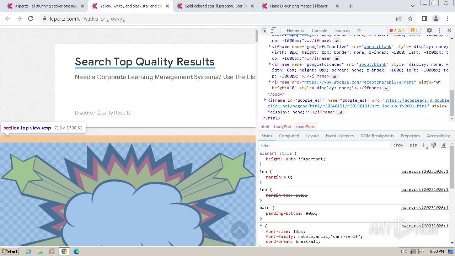Screen dimensions: 455x256
Task: Toggle the device toolbar icon
Action: (273, 31)
